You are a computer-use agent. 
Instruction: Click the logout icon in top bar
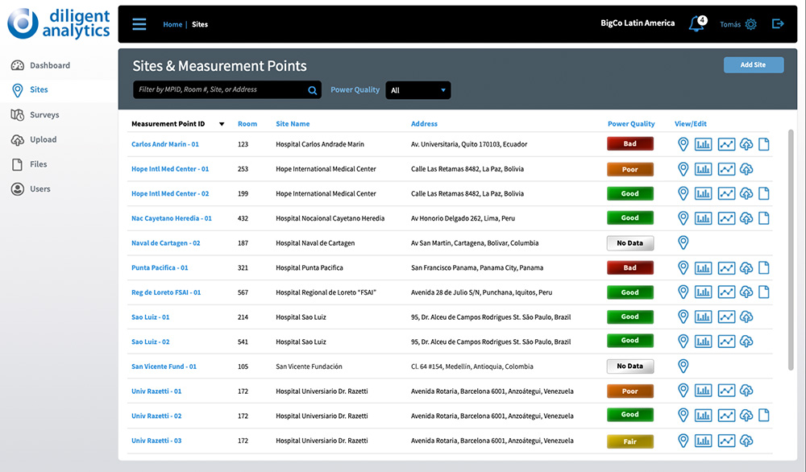(x=778, y=23)
